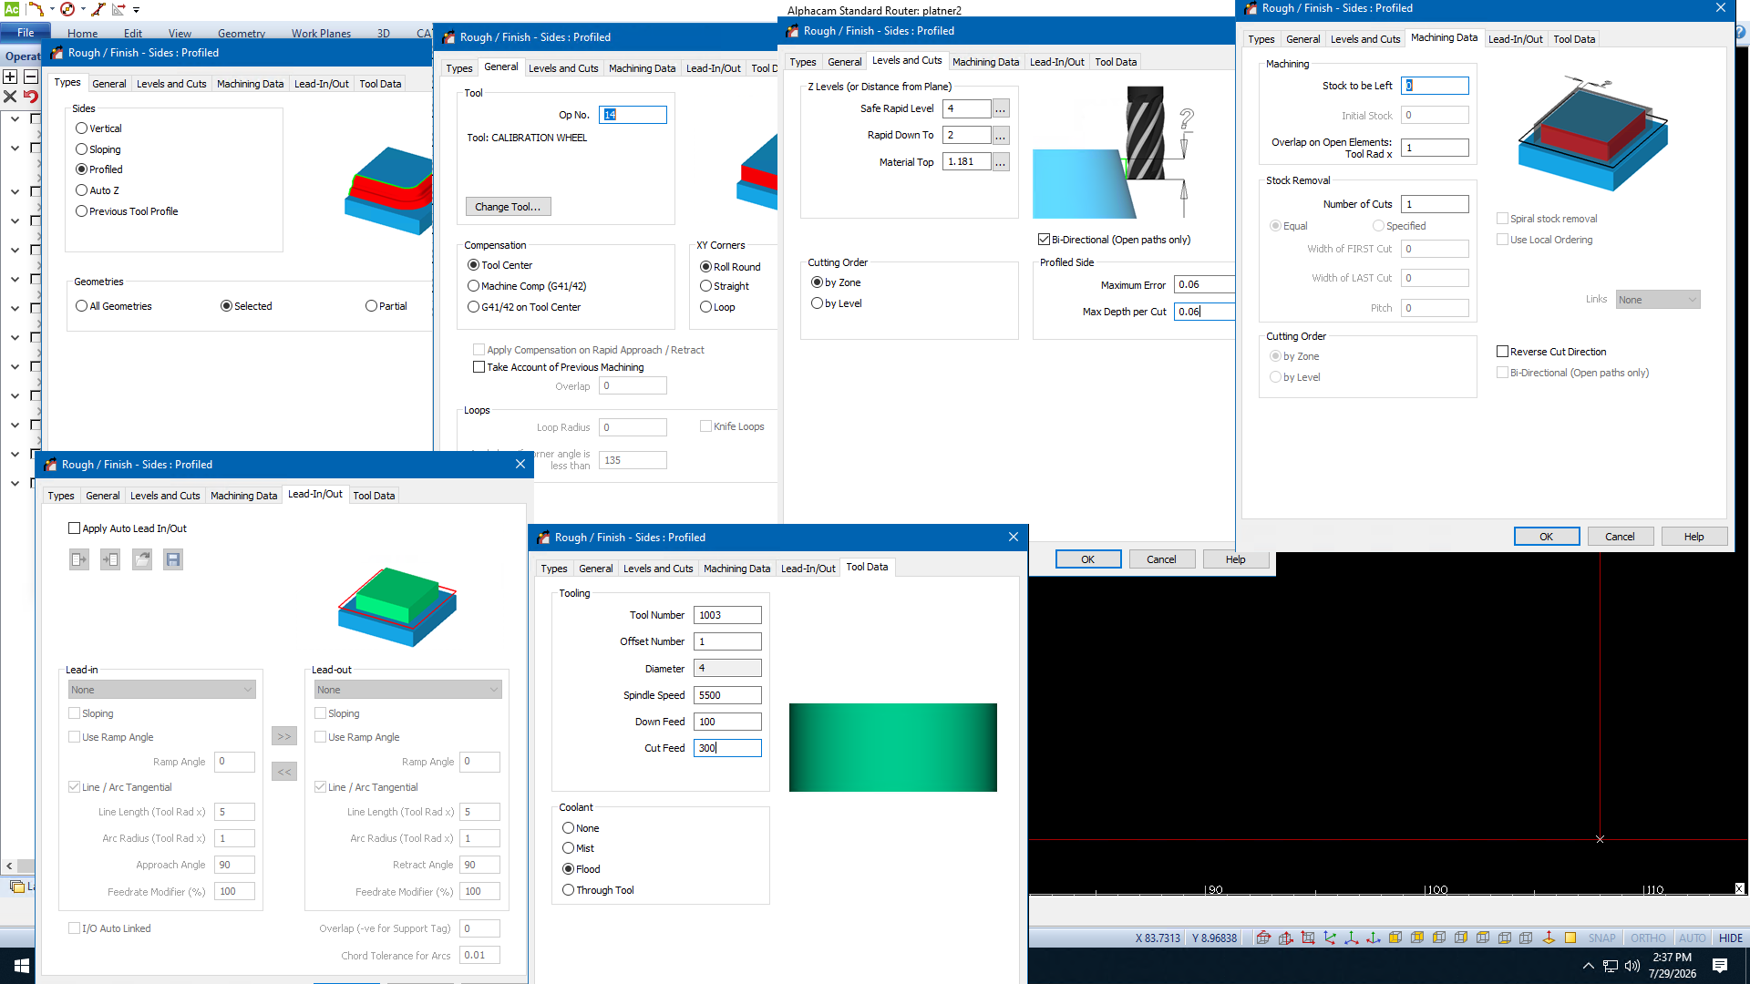
Task: Click the dimension triangle icon in quick access toolbar
Action: coord(118,9)
